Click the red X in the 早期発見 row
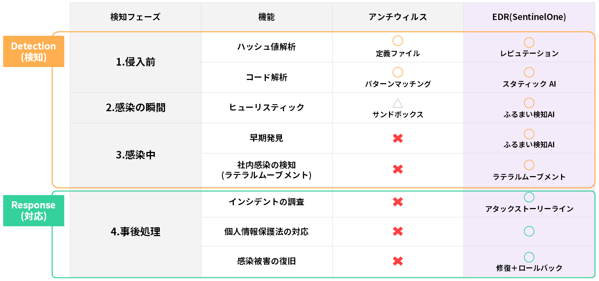Screen dimensions: 599x281 [x=398, y=138]
